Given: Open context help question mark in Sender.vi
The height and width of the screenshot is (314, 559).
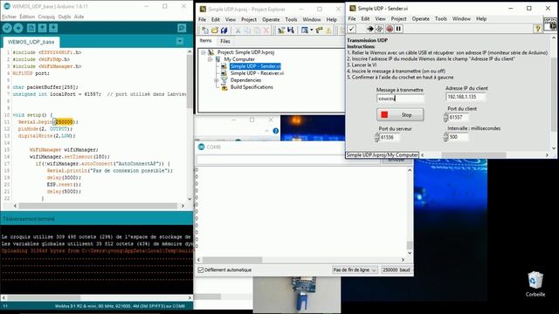Looking at the screenshot, I should (x=537, y=29).
